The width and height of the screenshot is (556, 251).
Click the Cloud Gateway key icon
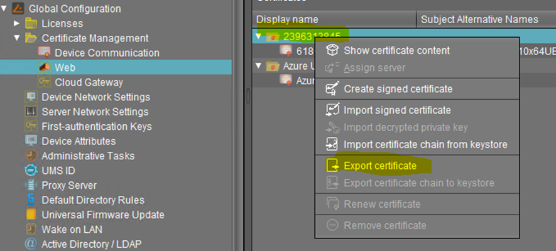(44, 82)
